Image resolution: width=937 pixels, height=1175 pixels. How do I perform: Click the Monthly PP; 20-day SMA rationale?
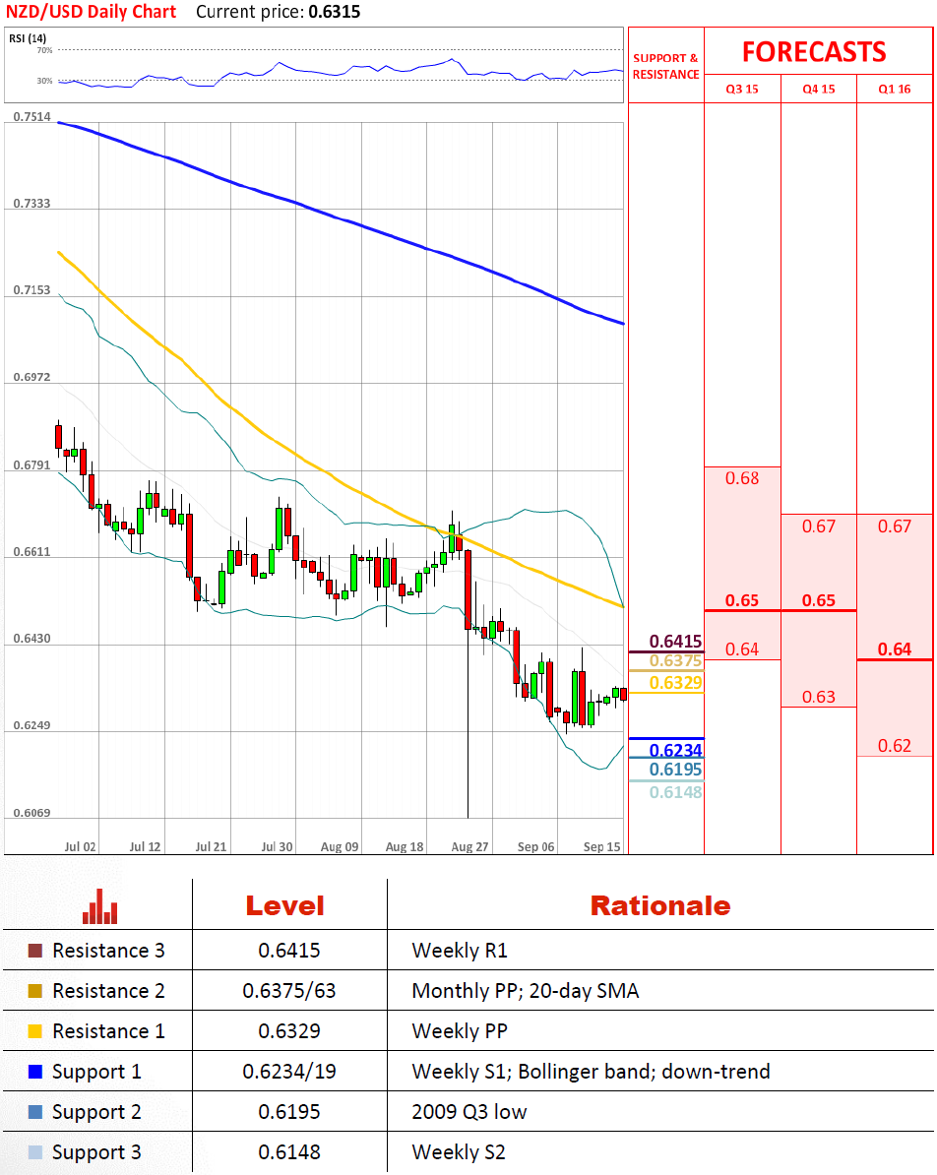point(525,991)
